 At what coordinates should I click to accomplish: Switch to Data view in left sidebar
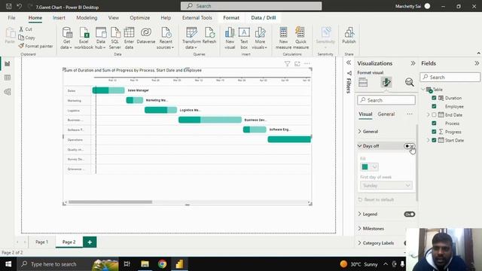[8, 78]
